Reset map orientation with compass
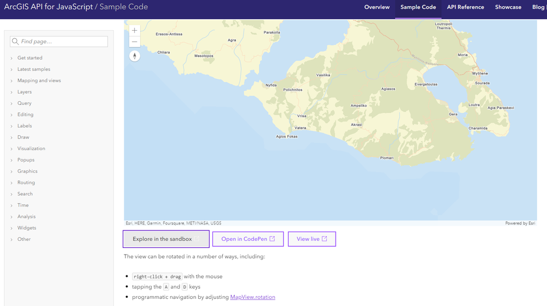 tap(135, 56)
